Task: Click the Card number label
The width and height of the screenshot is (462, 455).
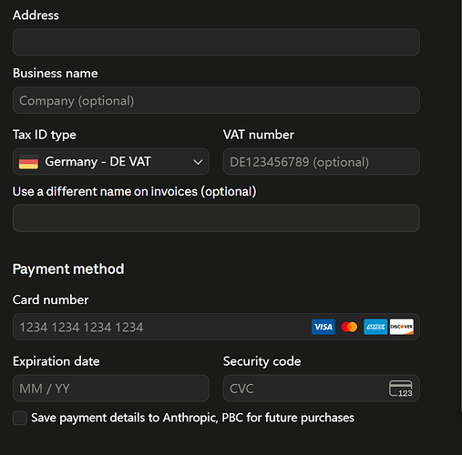Action: (x=50, y=299)
